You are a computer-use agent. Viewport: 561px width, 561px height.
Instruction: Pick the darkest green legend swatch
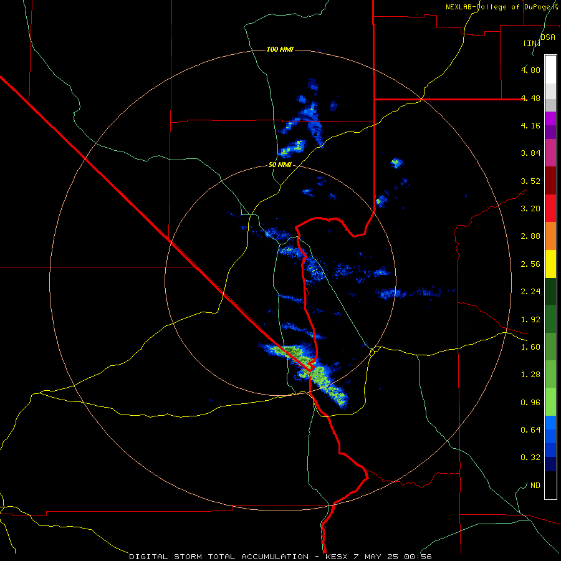(550, 291)
